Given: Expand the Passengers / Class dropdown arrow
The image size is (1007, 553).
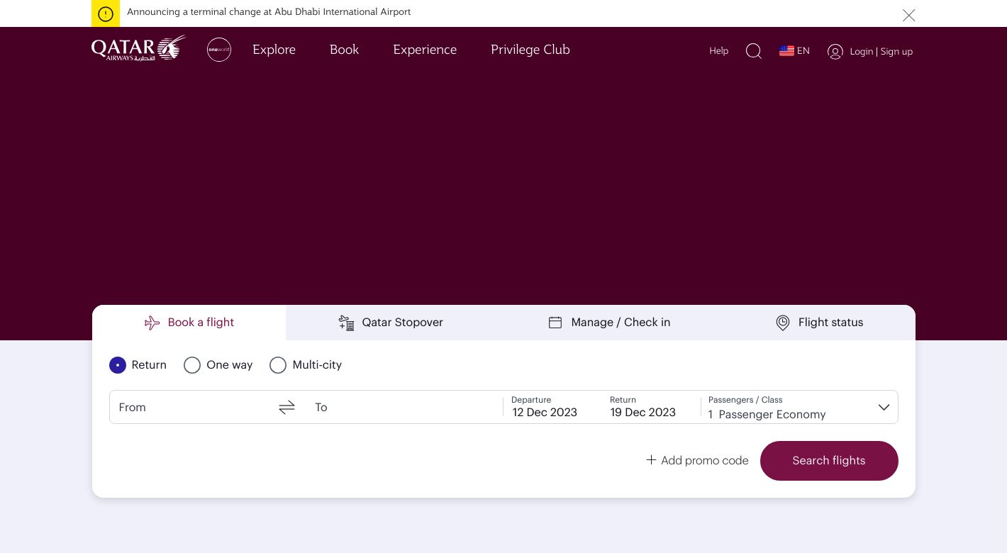Looking at the screenshot, I should pos(884,407).
